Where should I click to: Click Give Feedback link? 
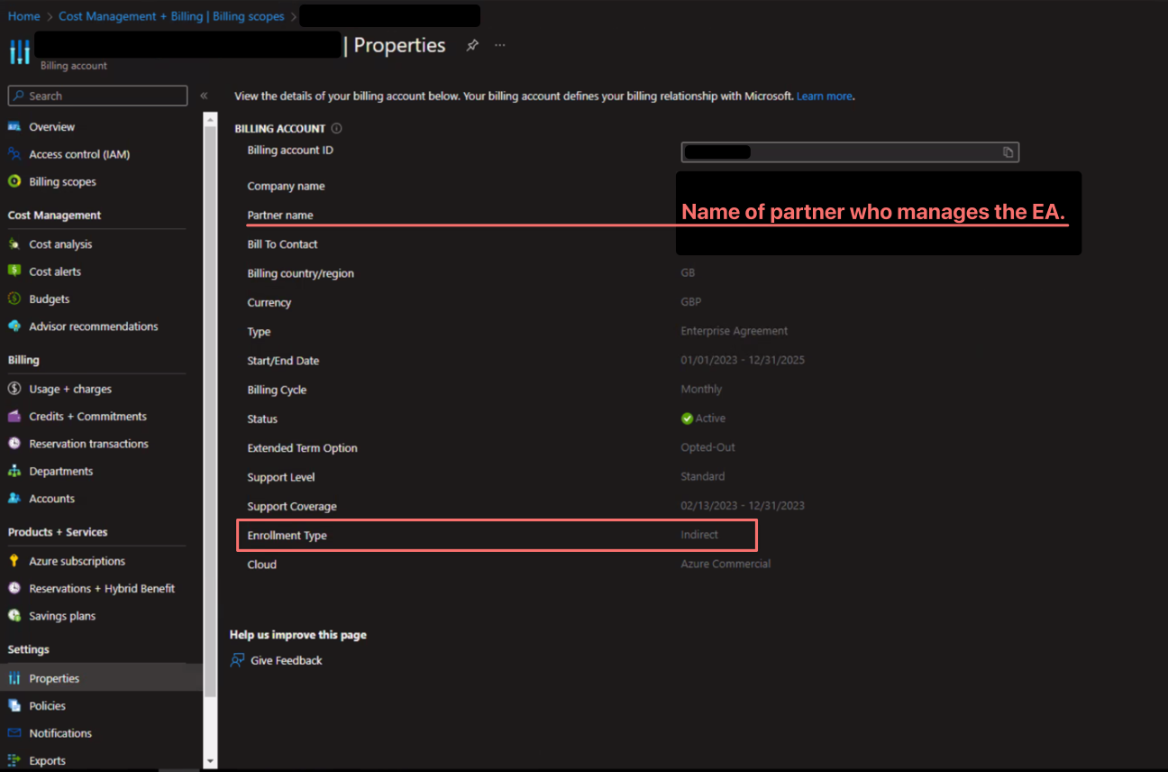point(286,660)
